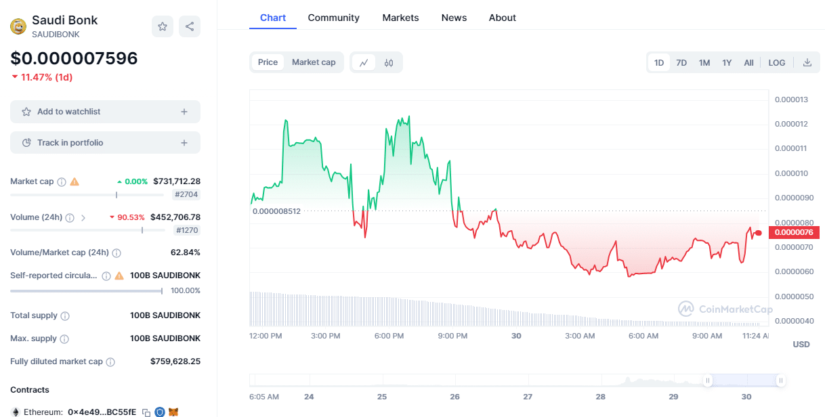825x417 pixels.
Task: Expand Add to watlist plus sign
Action: 184,112
